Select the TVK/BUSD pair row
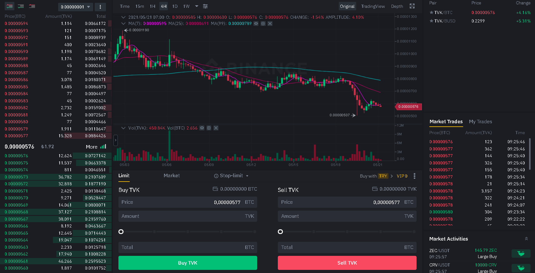 click(x=480, y=21)
